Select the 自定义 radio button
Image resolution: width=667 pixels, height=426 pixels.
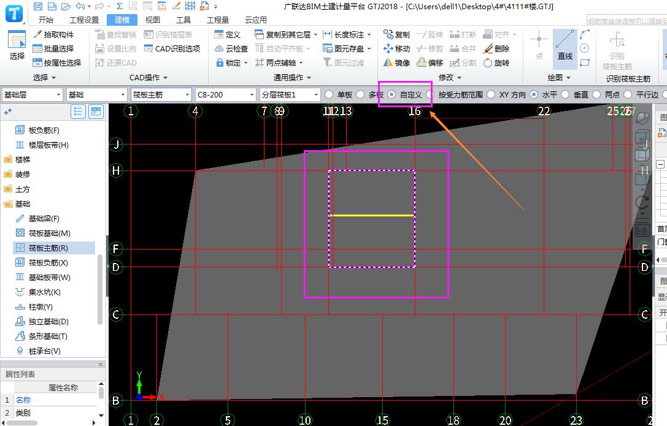(391, 94)
